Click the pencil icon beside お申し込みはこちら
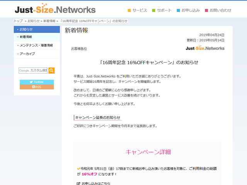Image resolution: width=247 pixels, height=185 pixels. coord(78,183)
